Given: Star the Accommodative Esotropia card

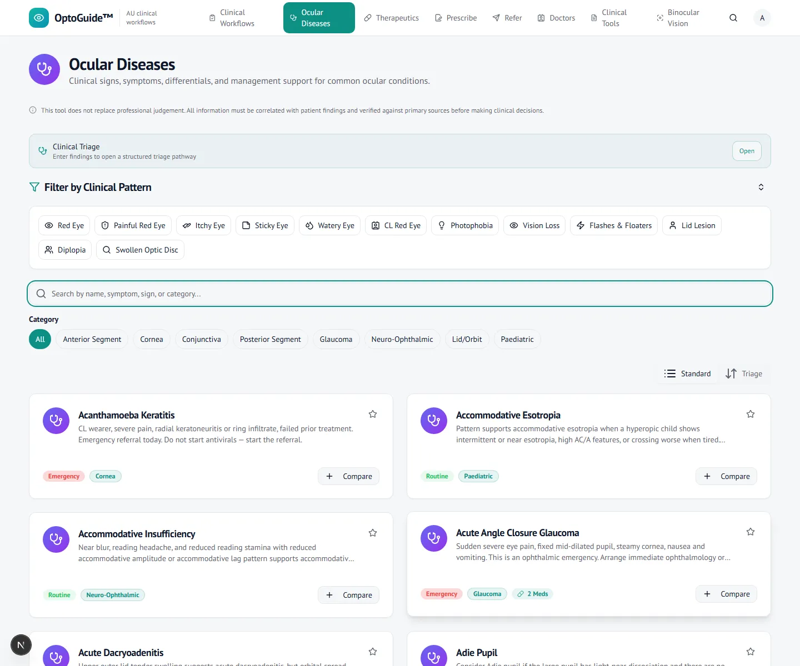Looking at the screenshot, I should 751,414.
